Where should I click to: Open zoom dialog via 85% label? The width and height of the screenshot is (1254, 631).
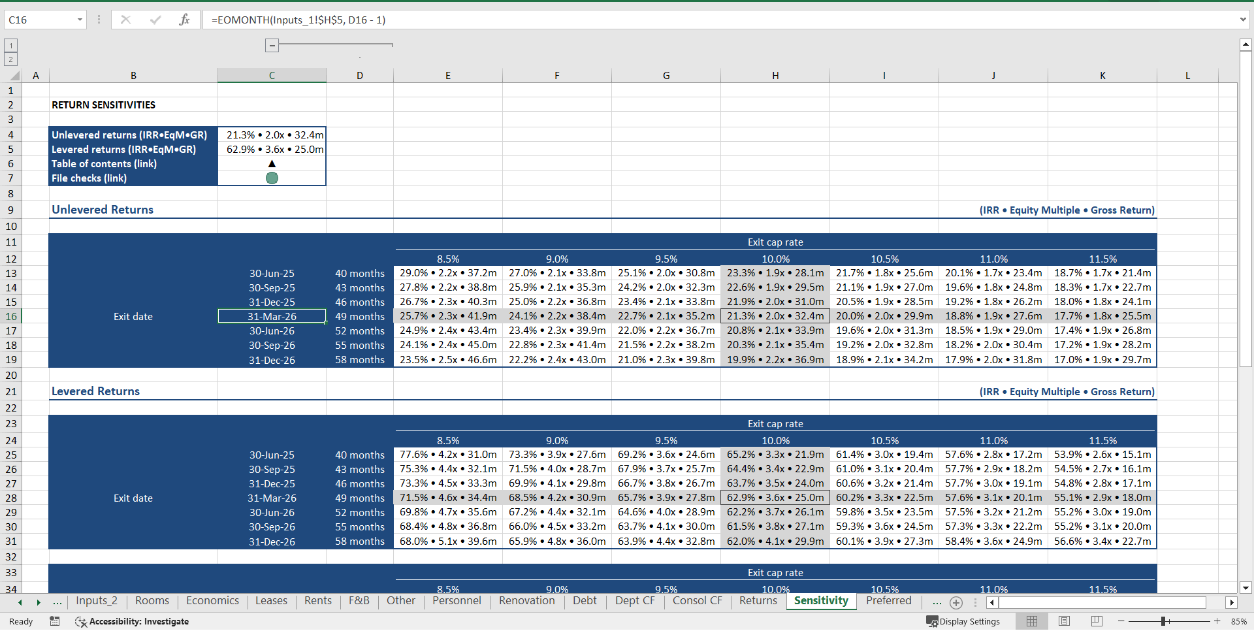coord(1238,622)
